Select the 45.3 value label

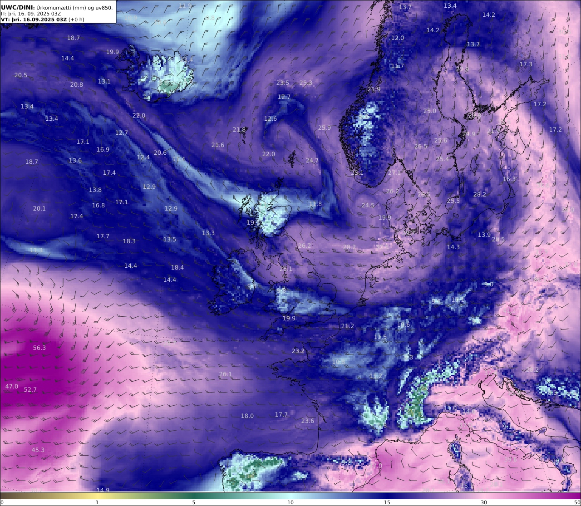pyautogui.click(x=38, y=450)
